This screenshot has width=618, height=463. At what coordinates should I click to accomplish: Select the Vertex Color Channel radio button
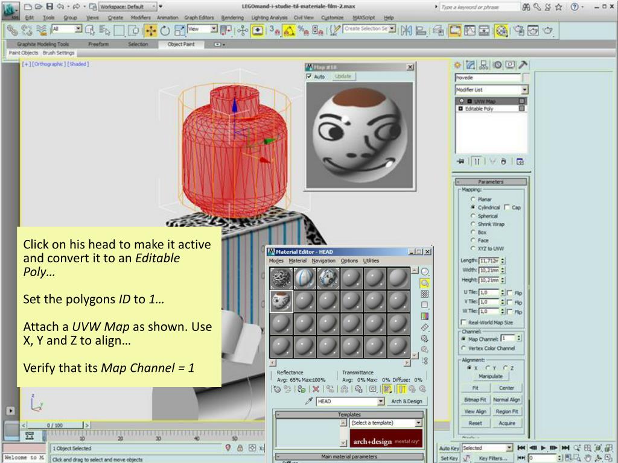pyautogui.click(x=464, y=348)
